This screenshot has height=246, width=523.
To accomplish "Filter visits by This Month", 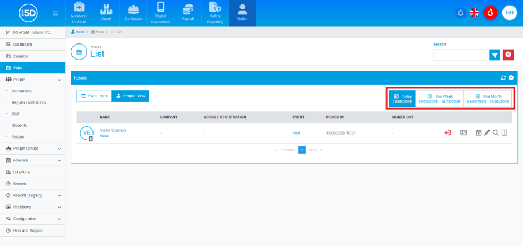I will pos(488,99).
